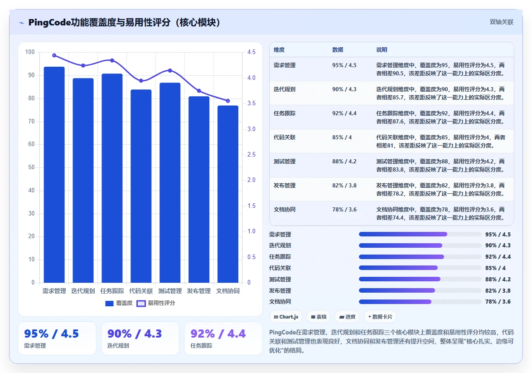Click the 任务跟踪 progress bar
The image size is (532, 373).
(x=420, y=256)
